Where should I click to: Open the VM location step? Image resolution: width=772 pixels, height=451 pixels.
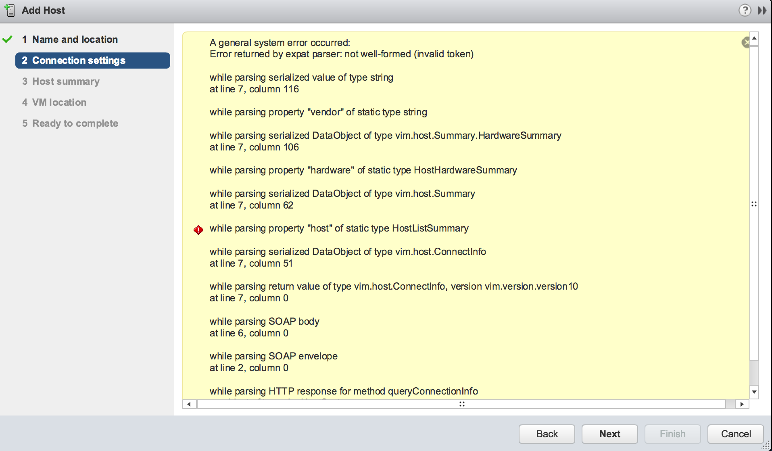click(59, 102)
